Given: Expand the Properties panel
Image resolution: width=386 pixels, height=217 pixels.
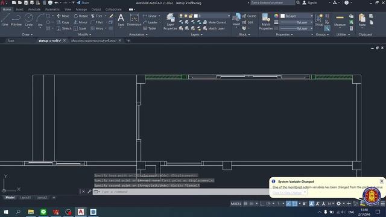Looking at the screenshot, I should click(x=284, y=34).
